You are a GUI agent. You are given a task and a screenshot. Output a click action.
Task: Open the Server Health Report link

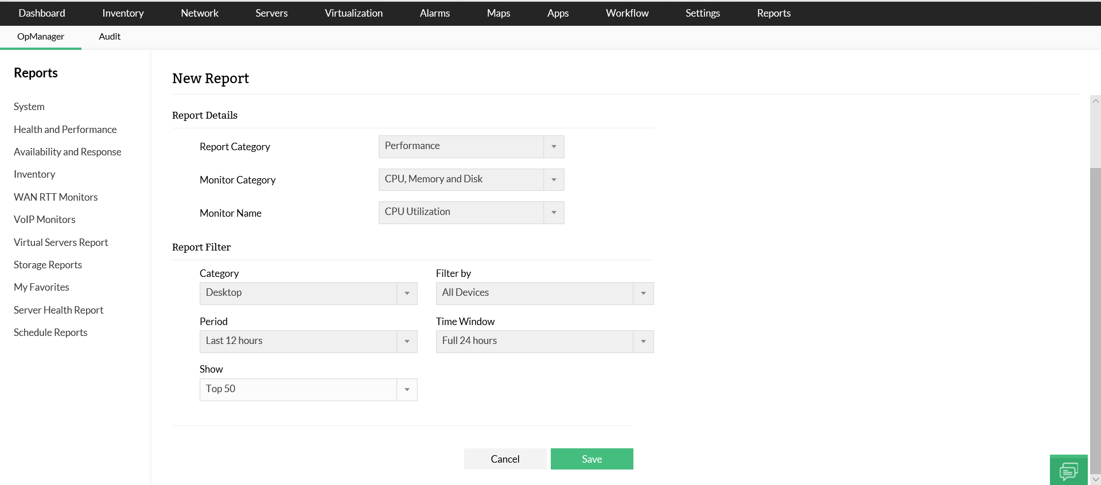click(59, 310)
